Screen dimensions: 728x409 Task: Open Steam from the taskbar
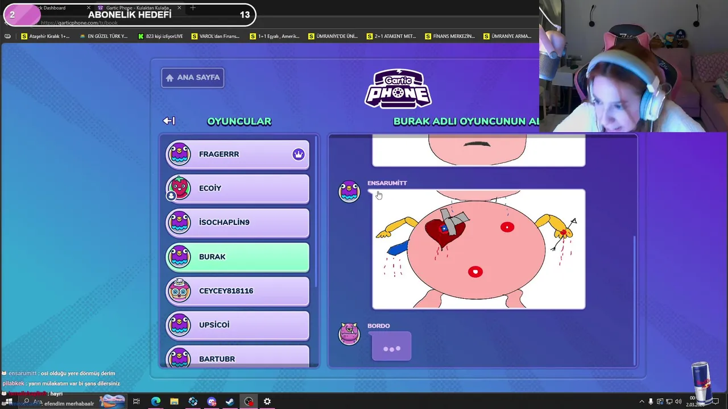point(230,402)
